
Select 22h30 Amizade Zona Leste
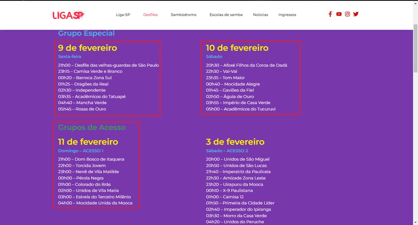[236, 178]
